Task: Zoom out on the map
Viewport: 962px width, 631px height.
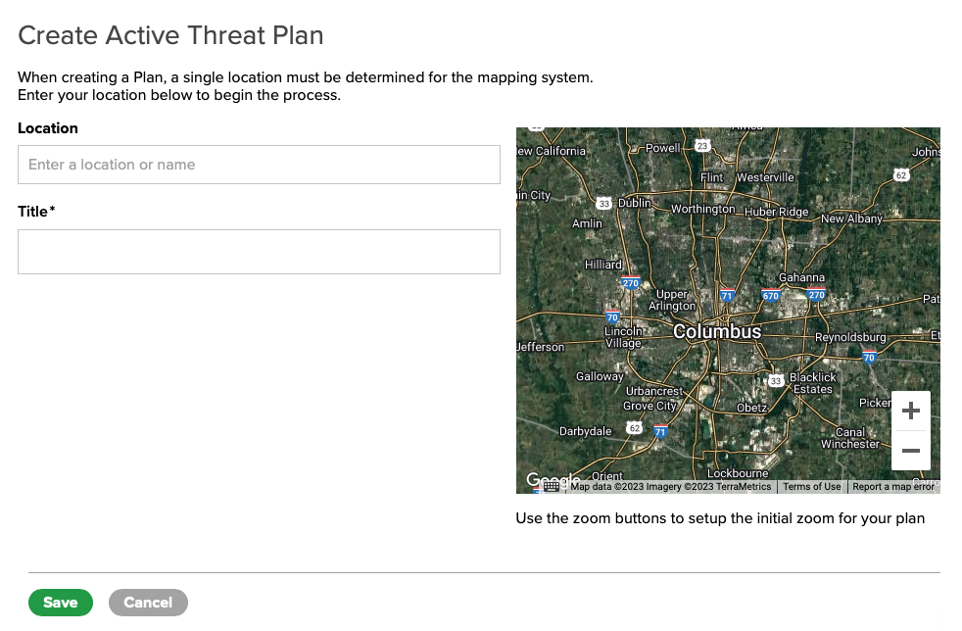Action: point(911,451)
